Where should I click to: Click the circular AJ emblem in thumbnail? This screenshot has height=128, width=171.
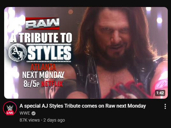pyautogui.click(x=18, y=52)
